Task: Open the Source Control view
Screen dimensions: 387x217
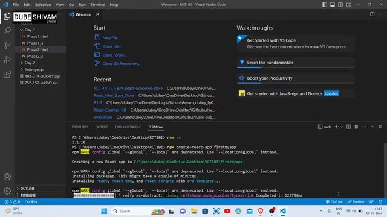Action: [x=7, y=45]
